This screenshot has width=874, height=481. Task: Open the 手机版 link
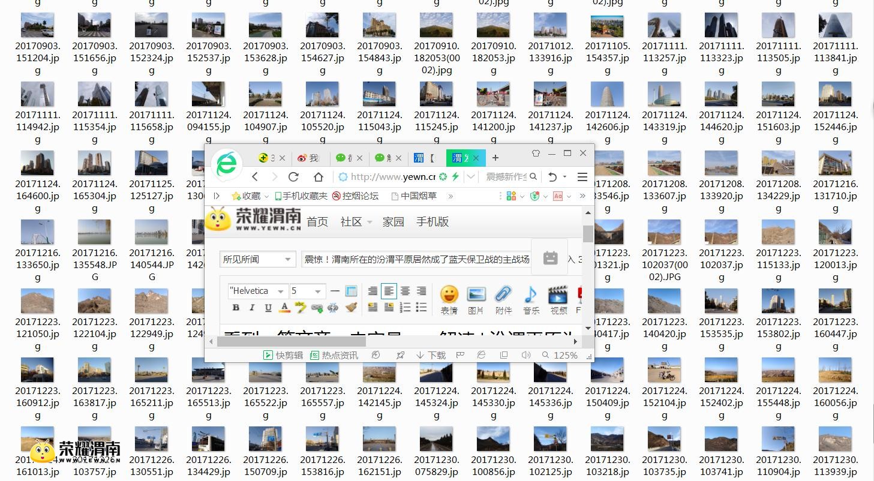[433, 222]
